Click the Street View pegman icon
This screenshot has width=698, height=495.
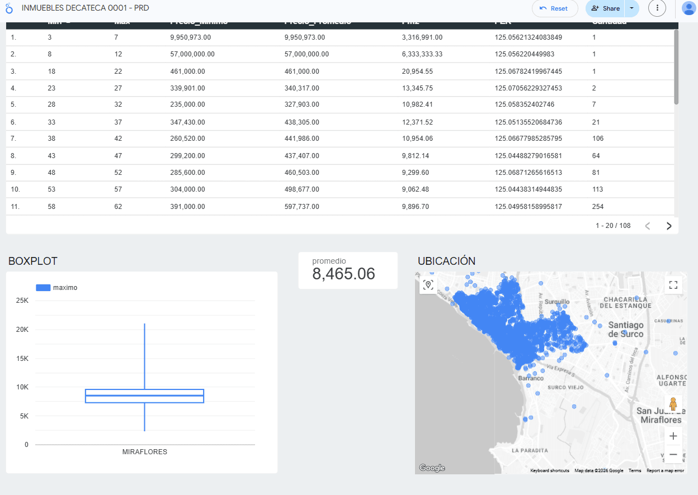(x=673, y=404)
